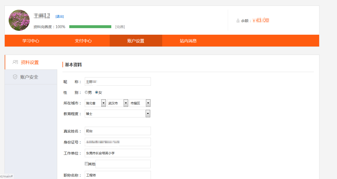Check the 其他 checkbox
This screenshot has height=179, width=337.
tap(86, 164)
